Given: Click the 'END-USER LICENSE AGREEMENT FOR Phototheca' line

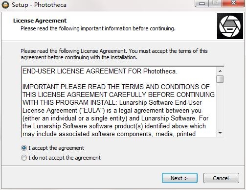Looking at the screenshot, I should (x=100, y=71).
